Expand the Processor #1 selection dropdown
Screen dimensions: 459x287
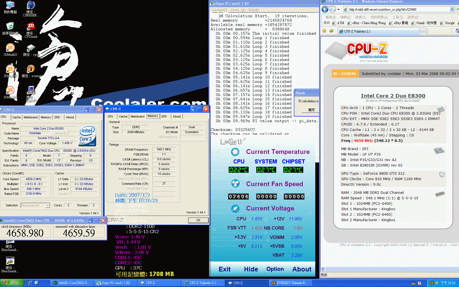tap(48, 206)
